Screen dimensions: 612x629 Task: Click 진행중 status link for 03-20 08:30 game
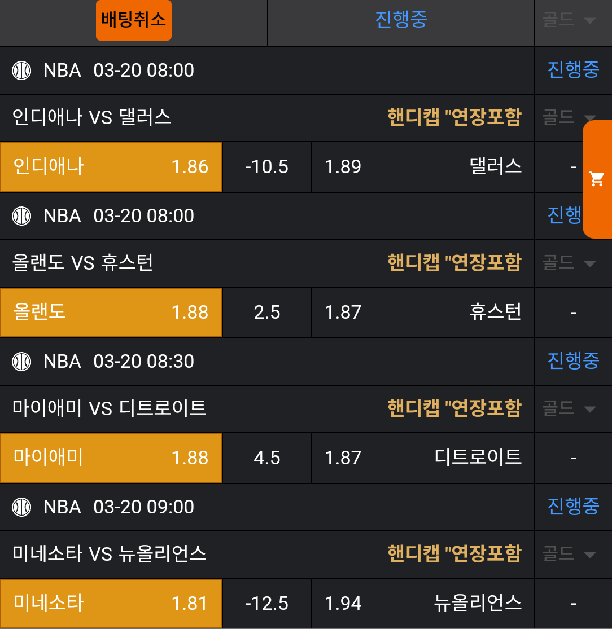pyautogui.click(x=572, y=361)
